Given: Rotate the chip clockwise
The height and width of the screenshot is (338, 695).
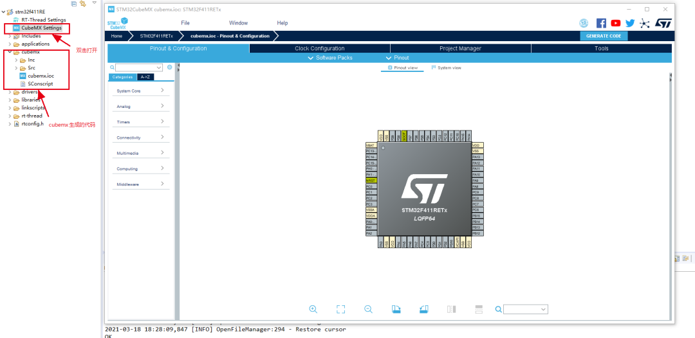Looking at the screenshot, I should (x=396, y=309).
